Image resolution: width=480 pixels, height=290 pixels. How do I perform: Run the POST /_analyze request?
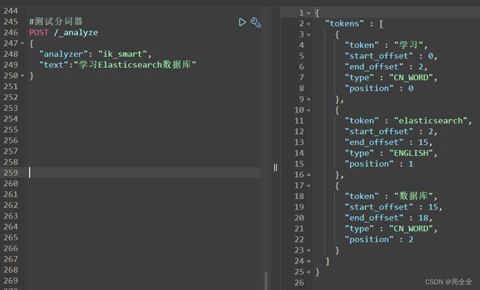242,22
